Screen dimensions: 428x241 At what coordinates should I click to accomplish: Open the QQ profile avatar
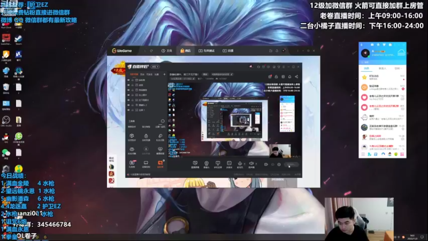[x=365, y=52]
